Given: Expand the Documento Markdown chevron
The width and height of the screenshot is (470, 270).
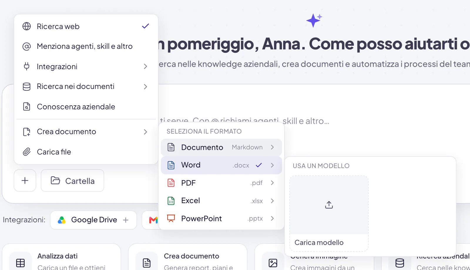Looking at the screenshot, I should [x=272, y=147].
